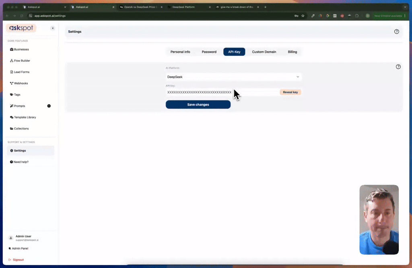412x268 pixels.
Task: Click the site info icon in the address bar
Action: point(31,16)
